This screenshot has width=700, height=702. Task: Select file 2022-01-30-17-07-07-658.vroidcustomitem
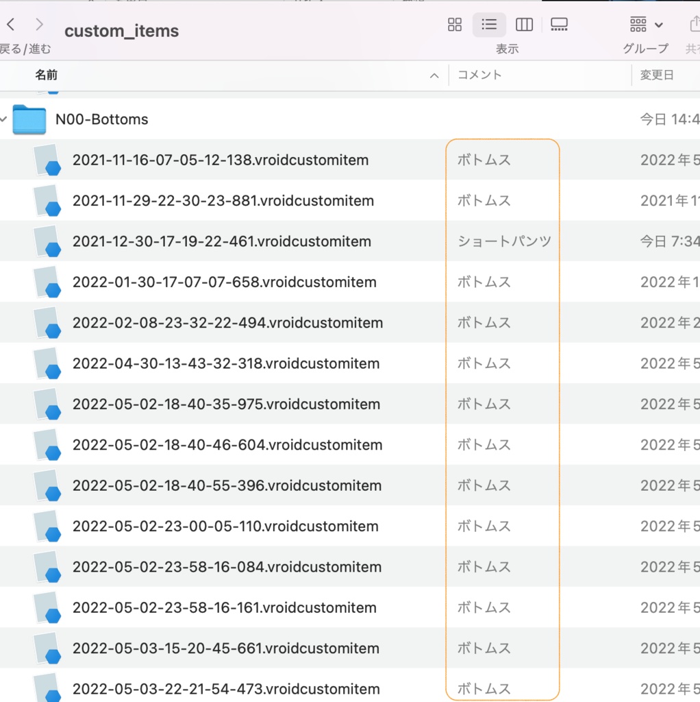[225, 282]
